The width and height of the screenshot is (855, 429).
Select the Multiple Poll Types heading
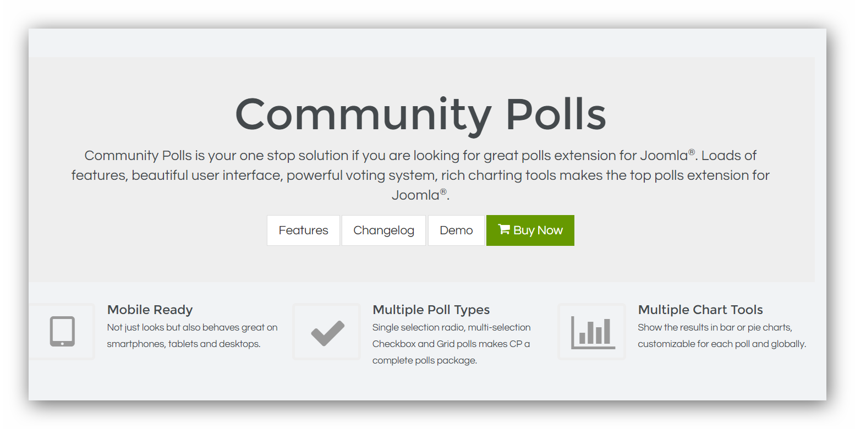click(x=431, y=310)
